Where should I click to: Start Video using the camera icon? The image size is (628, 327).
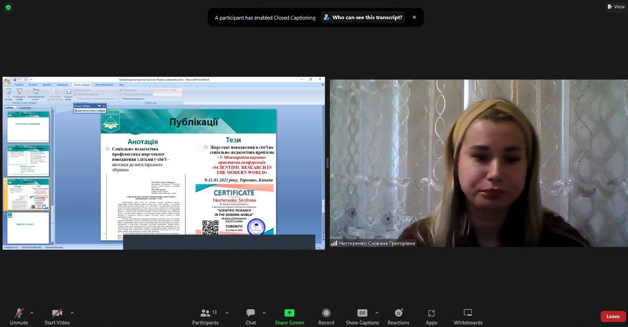pyautogui.click(x=57, y=313)
